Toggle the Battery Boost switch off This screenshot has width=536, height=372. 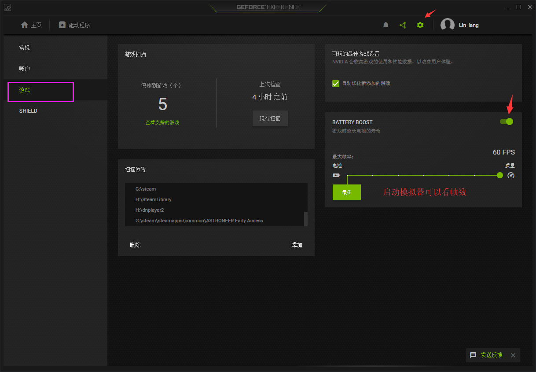pyautogui.click(x=507, y=122)
